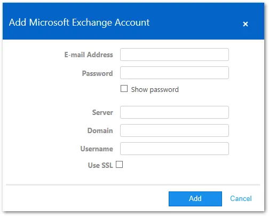Cancel adding the Exchange account
269x216 pixels.
point(241,198)
